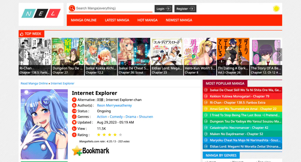301x162 pixels.
Task: Toggle the sun light/dark theme icon
Action: click(276, 9)
